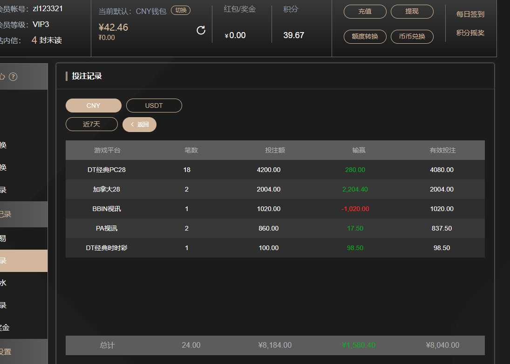The width and height of the screenshot is (510, 364).
Task: Click the ¥8,184.00 total bet amount
Action: 275,345
